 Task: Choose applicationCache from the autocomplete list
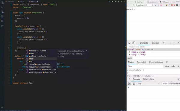click(41, 56)
